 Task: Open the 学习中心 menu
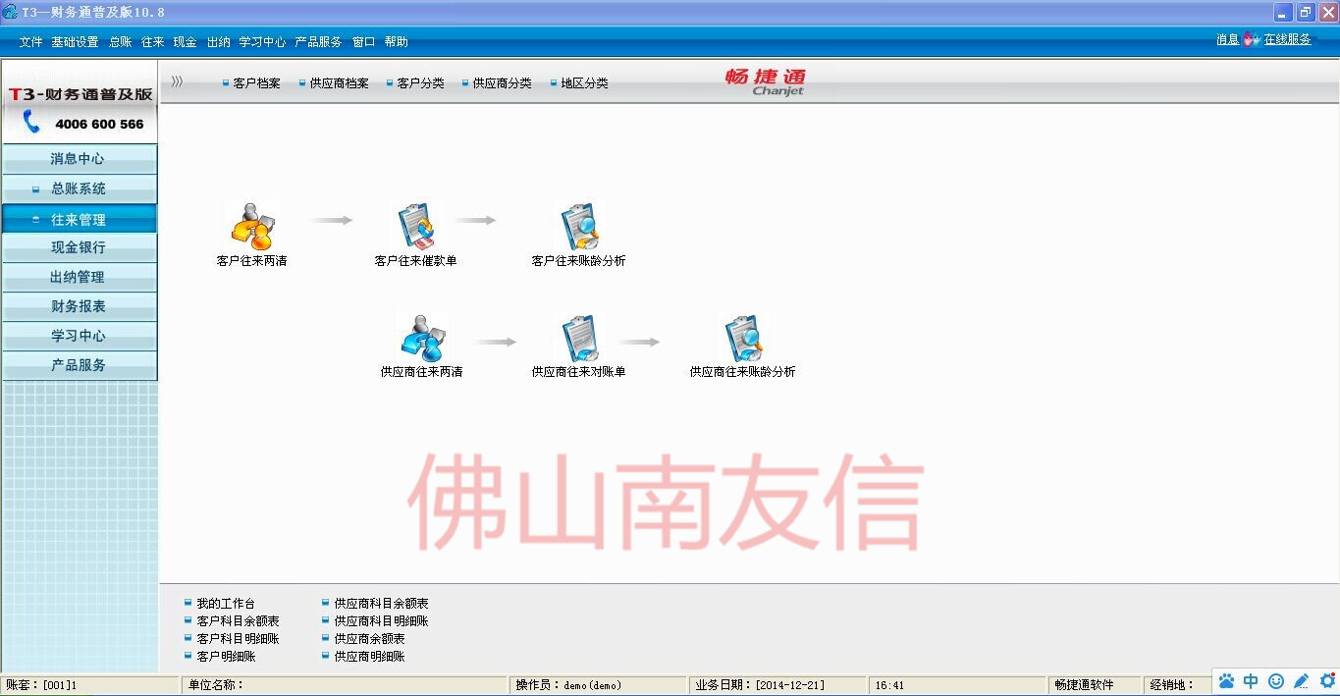263,42
